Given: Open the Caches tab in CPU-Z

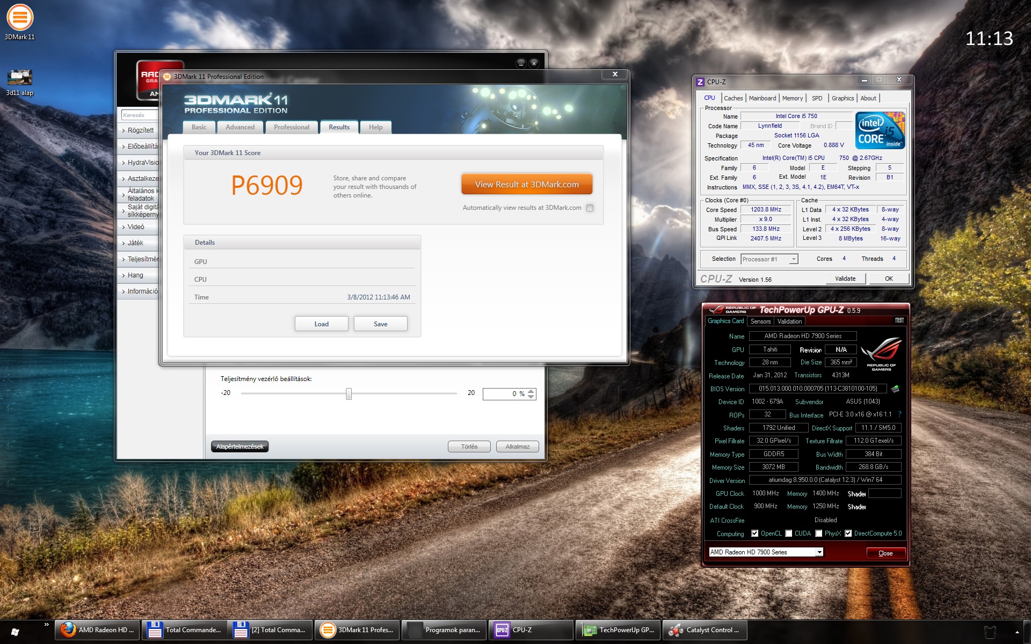Looking at the screenshot, I should coord(733,98).
